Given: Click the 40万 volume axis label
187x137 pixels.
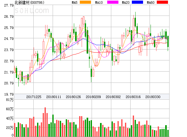Looking at the screenshot, I should [10, 118].
